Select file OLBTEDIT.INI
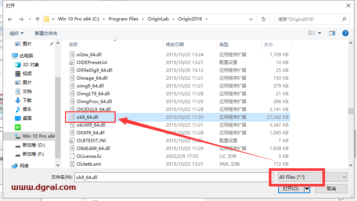 [x=91, y=141]
